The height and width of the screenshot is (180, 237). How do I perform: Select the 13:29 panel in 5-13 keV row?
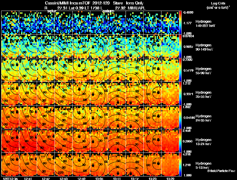(x=170, y=164)
